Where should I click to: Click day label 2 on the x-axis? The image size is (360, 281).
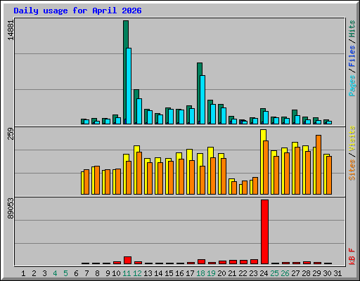coord(34,273)
